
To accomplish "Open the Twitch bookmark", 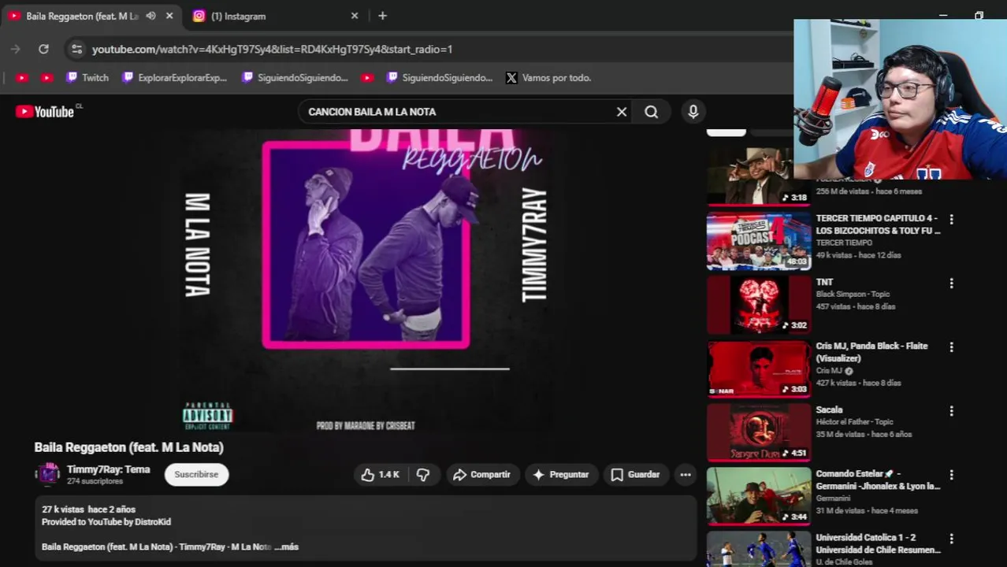I will [x=87, y=78].
